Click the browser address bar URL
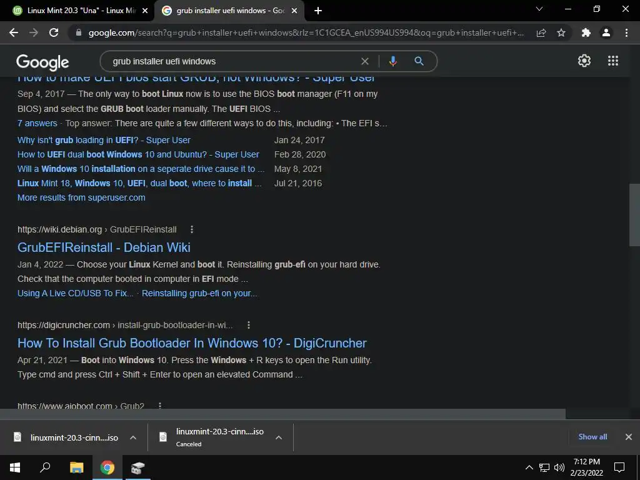640x480 pixels. 306,32
